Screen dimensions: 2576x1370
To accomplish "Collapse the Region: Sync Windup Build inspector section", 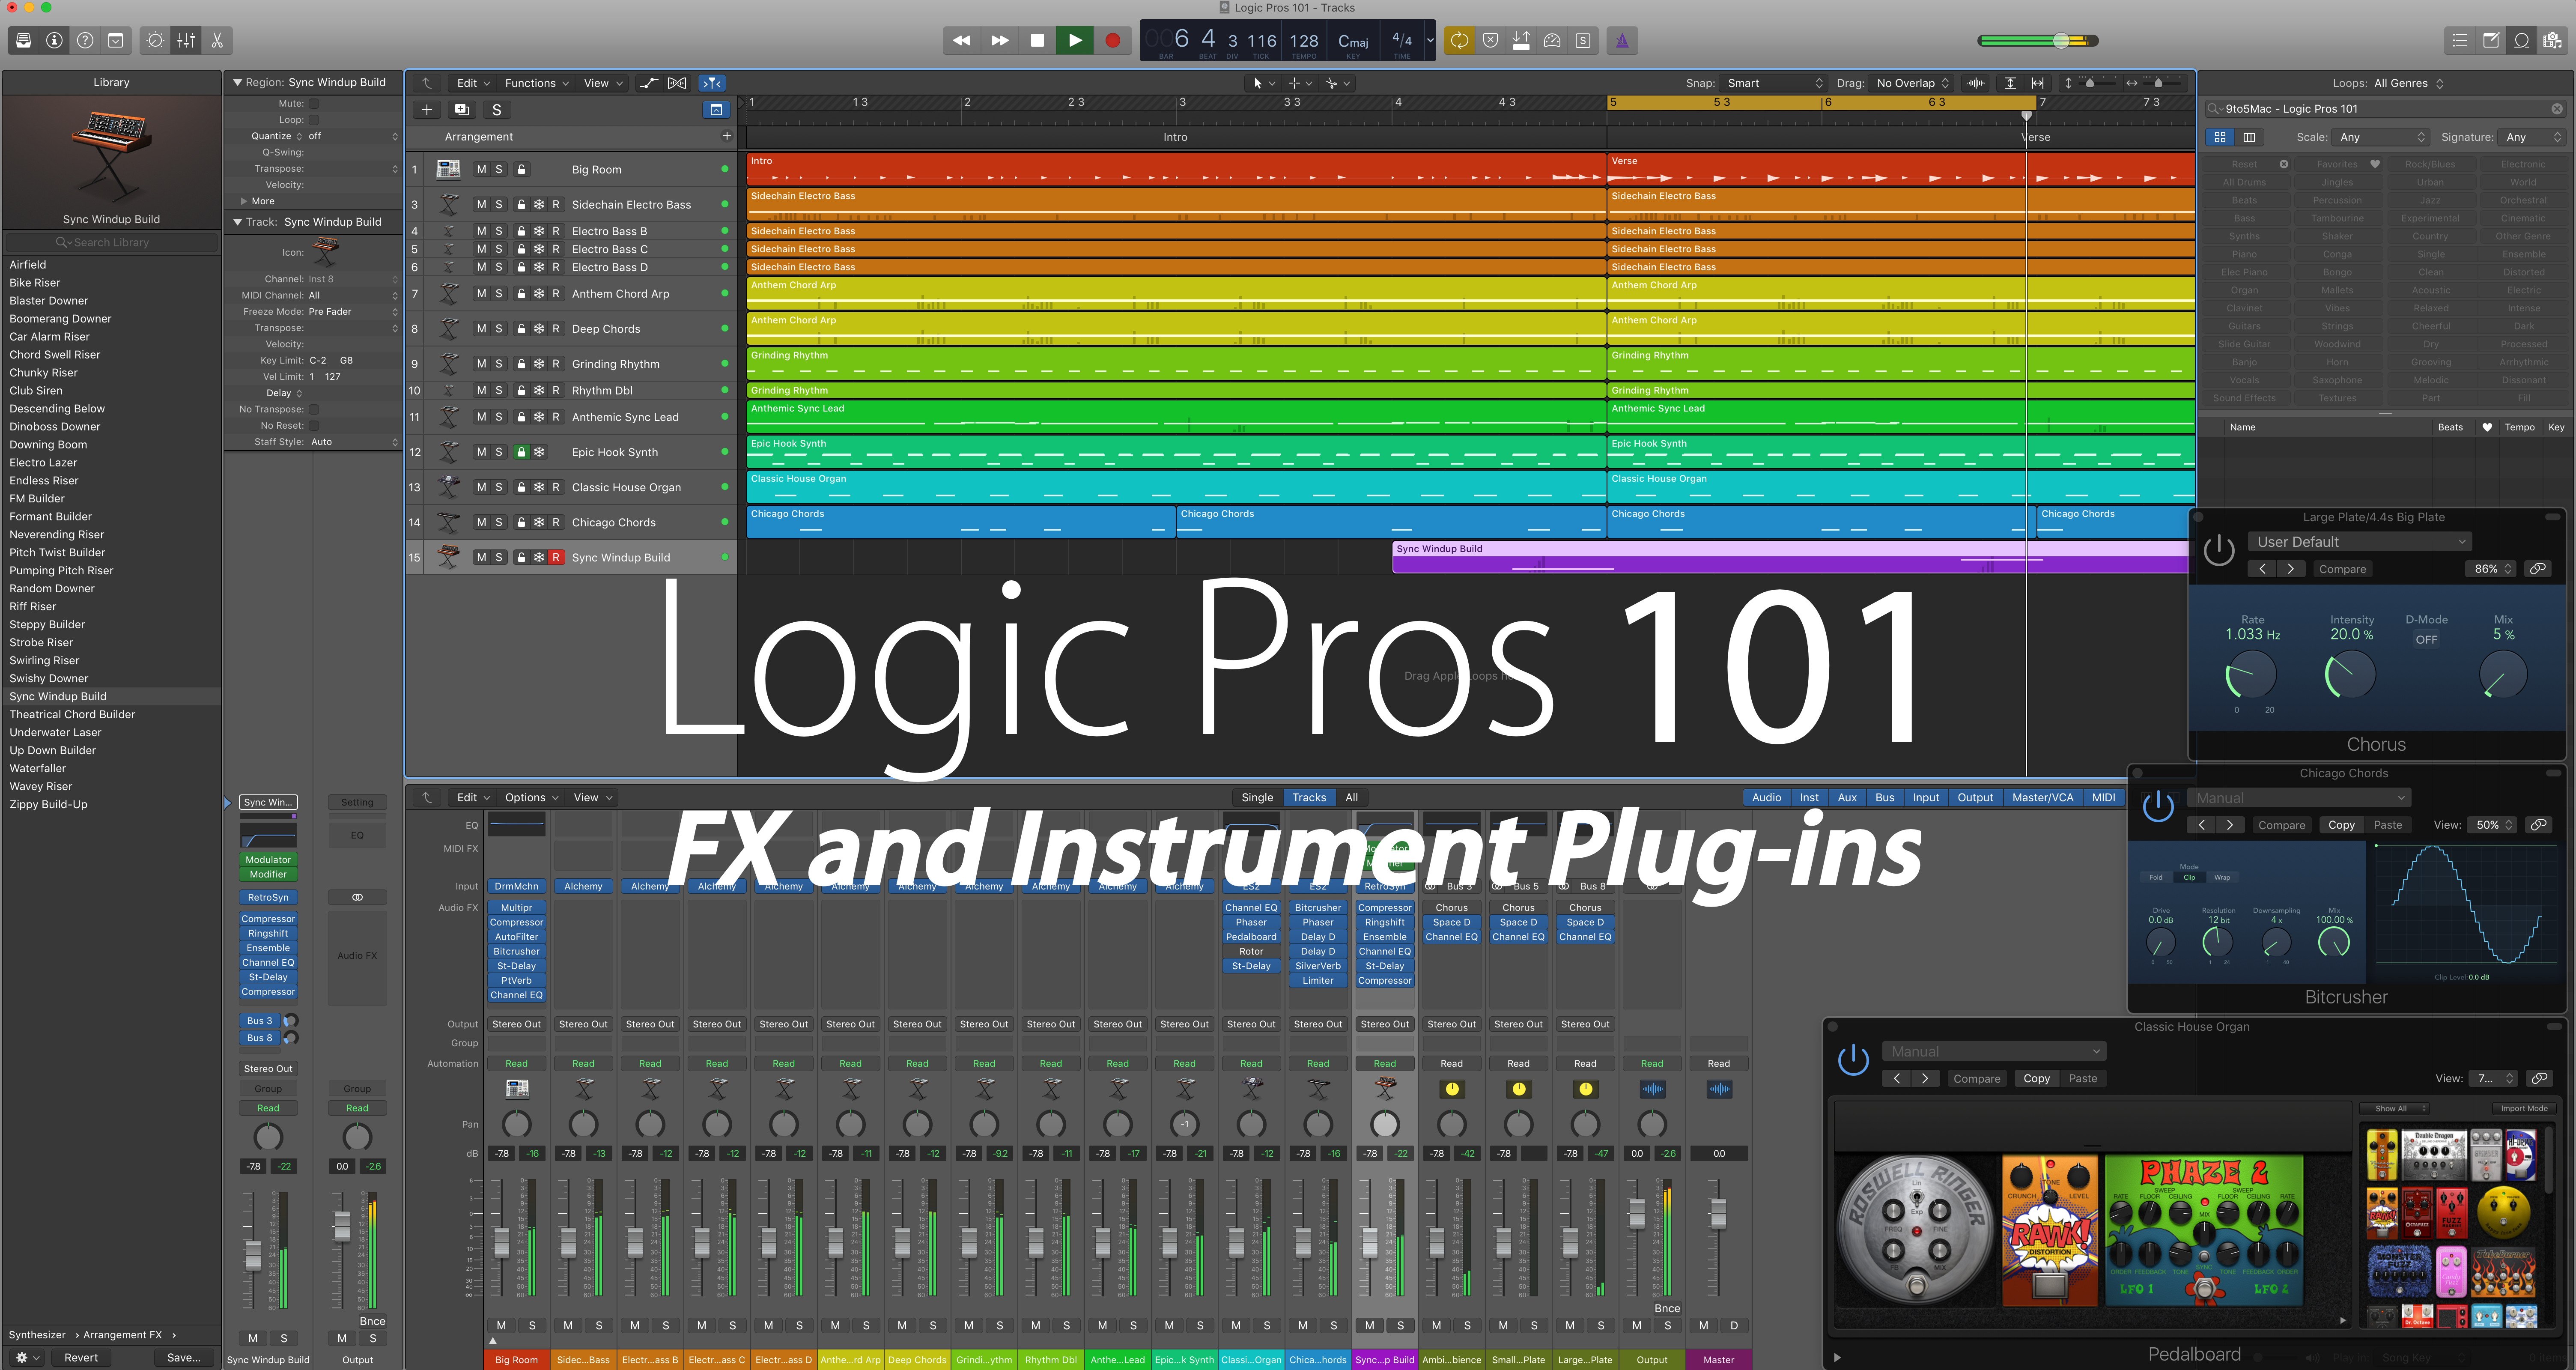I will pos(238,82).
